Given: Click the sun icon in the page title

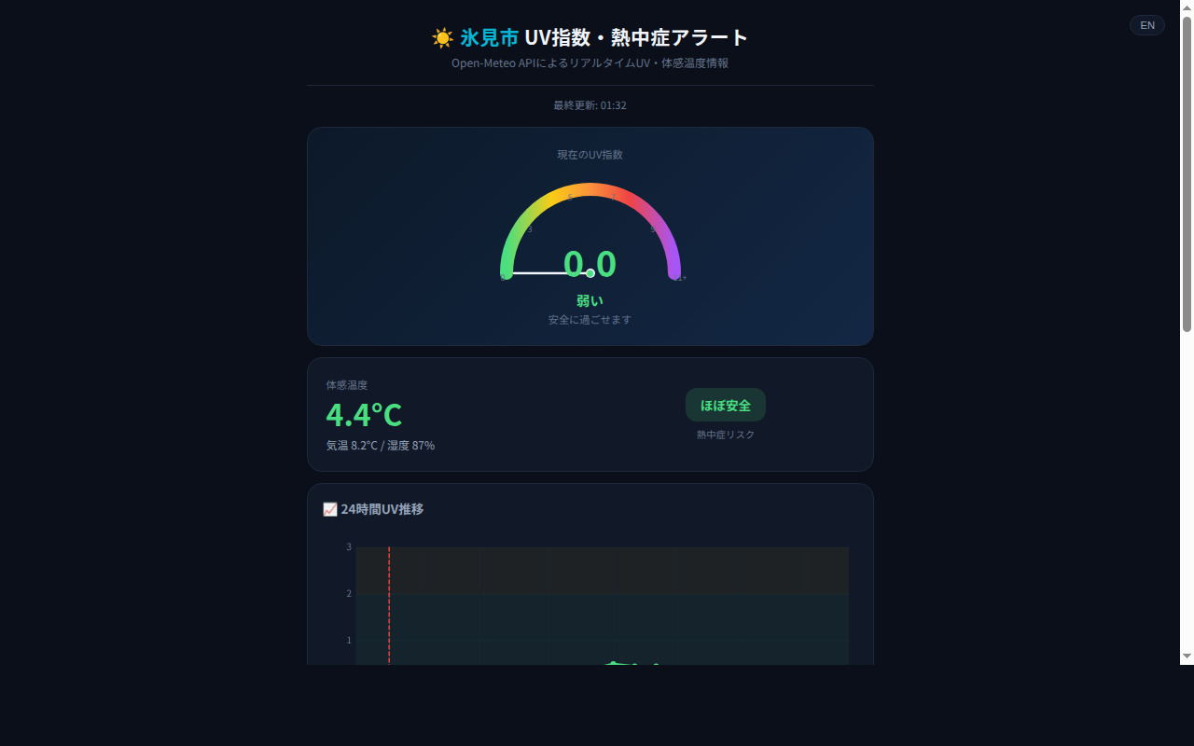Looking at the screenshot, I should point(442,38).
